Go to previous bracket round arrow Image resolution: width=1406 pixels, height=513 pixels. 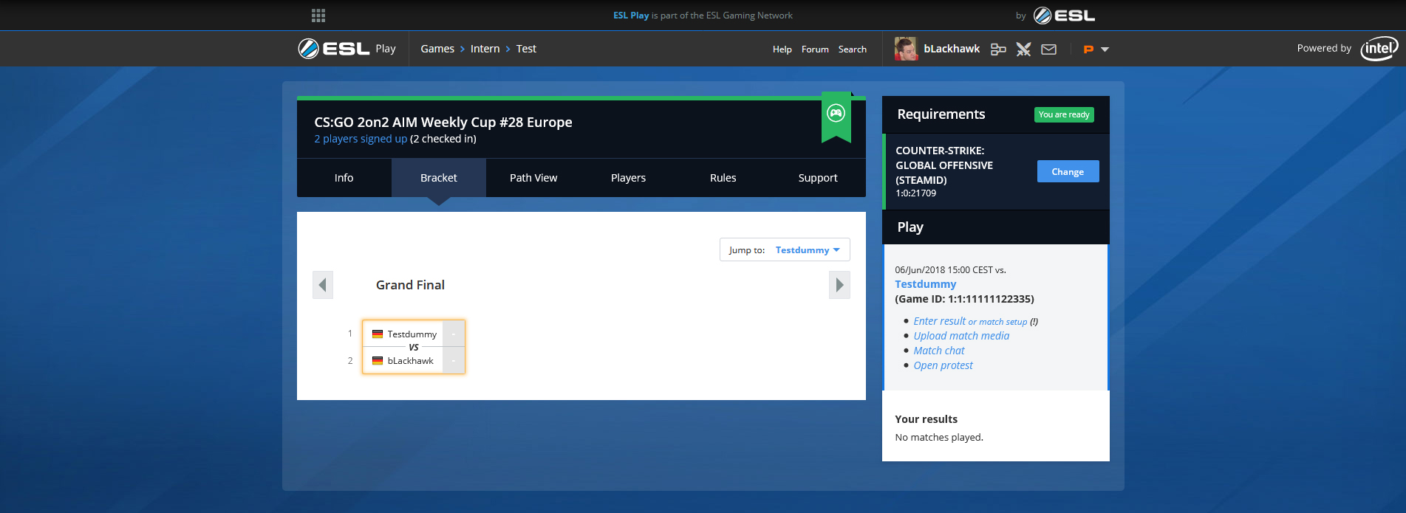pyautogui.click(x=323, y=285)
